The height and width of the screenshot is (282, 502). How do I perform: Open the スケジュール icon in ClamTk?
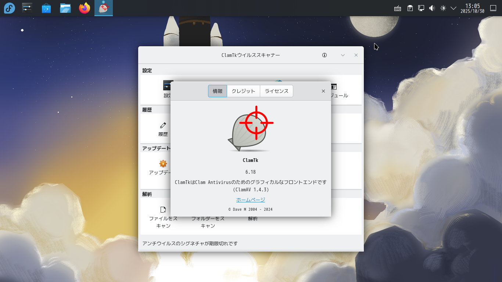pyautogui.click(x=334, y=86)
